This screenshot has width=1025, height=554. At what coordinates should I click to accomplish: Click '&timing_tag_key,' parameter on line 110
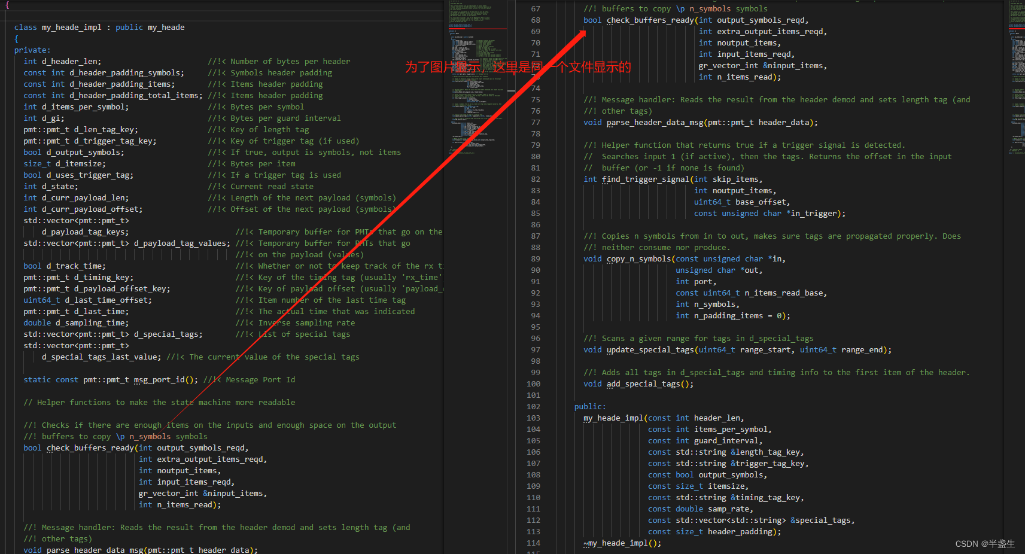767,498
